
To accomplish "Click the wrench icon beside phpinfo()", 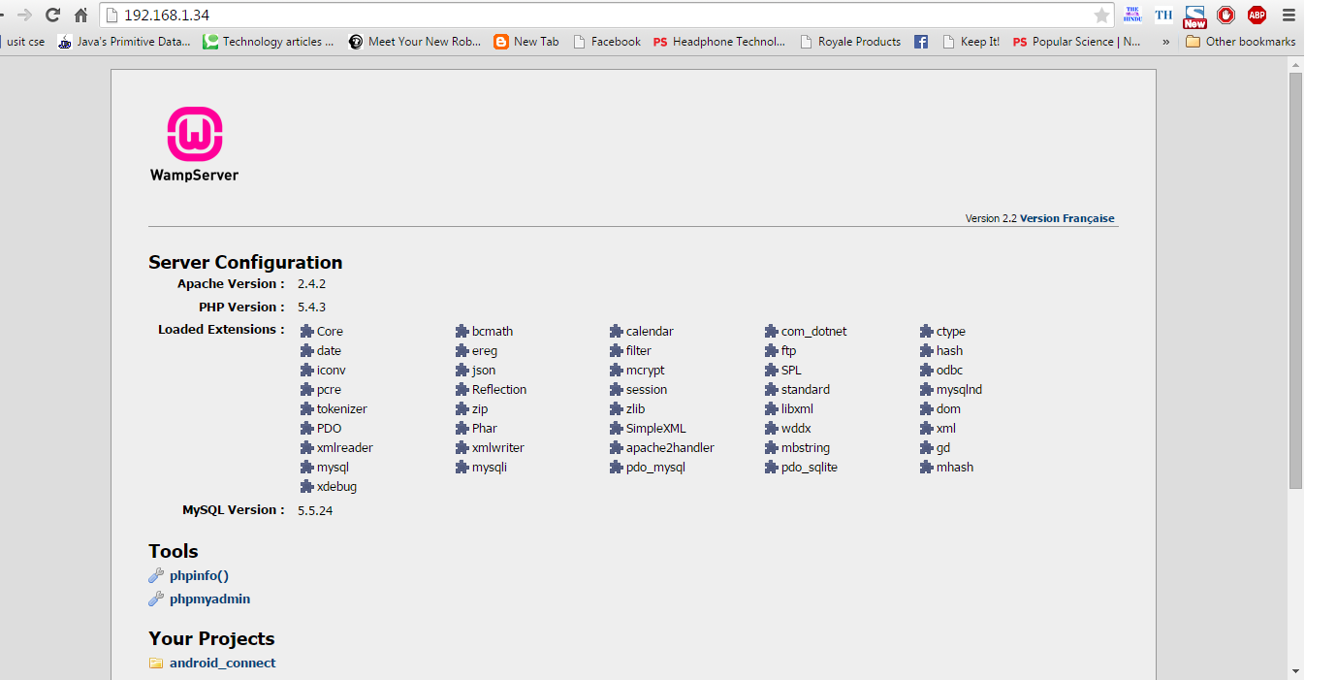I will click(156, 576).
